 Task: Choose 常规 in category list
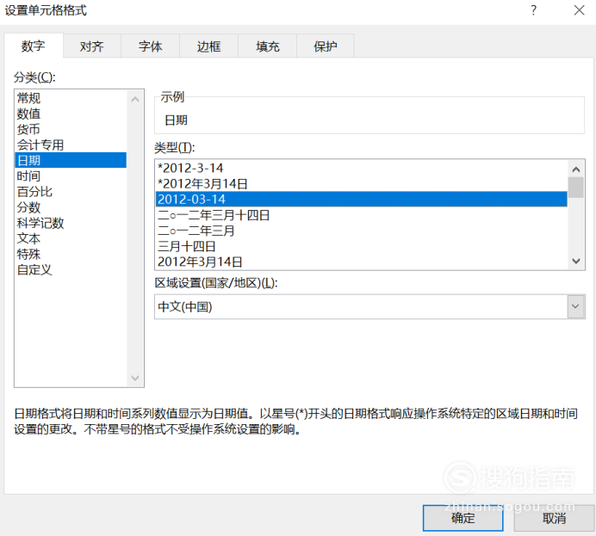click(x=71, y=98)
